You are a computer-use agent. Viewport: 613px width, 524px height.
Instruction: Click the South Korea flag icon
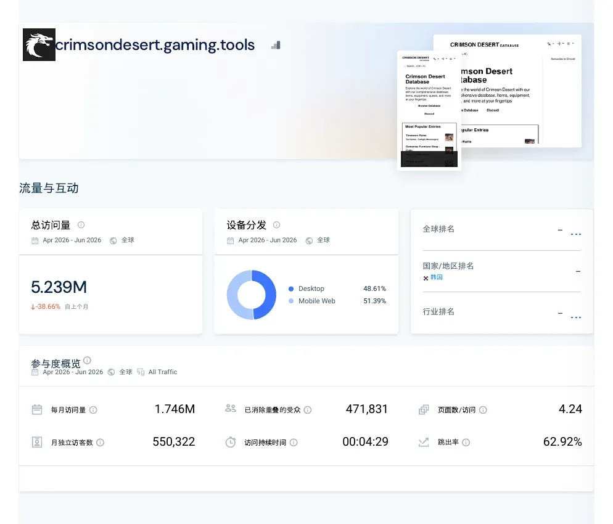click(x=426, y=278)
